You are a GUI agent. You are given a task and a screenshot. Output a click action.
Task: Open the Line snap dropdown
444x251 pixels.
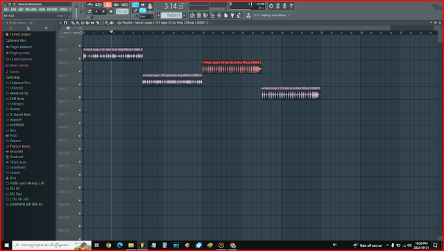146,16
